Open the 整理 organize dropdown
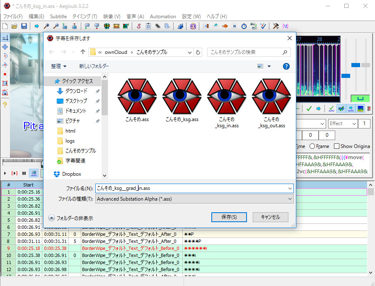375x286 pixels. (58, 66)
